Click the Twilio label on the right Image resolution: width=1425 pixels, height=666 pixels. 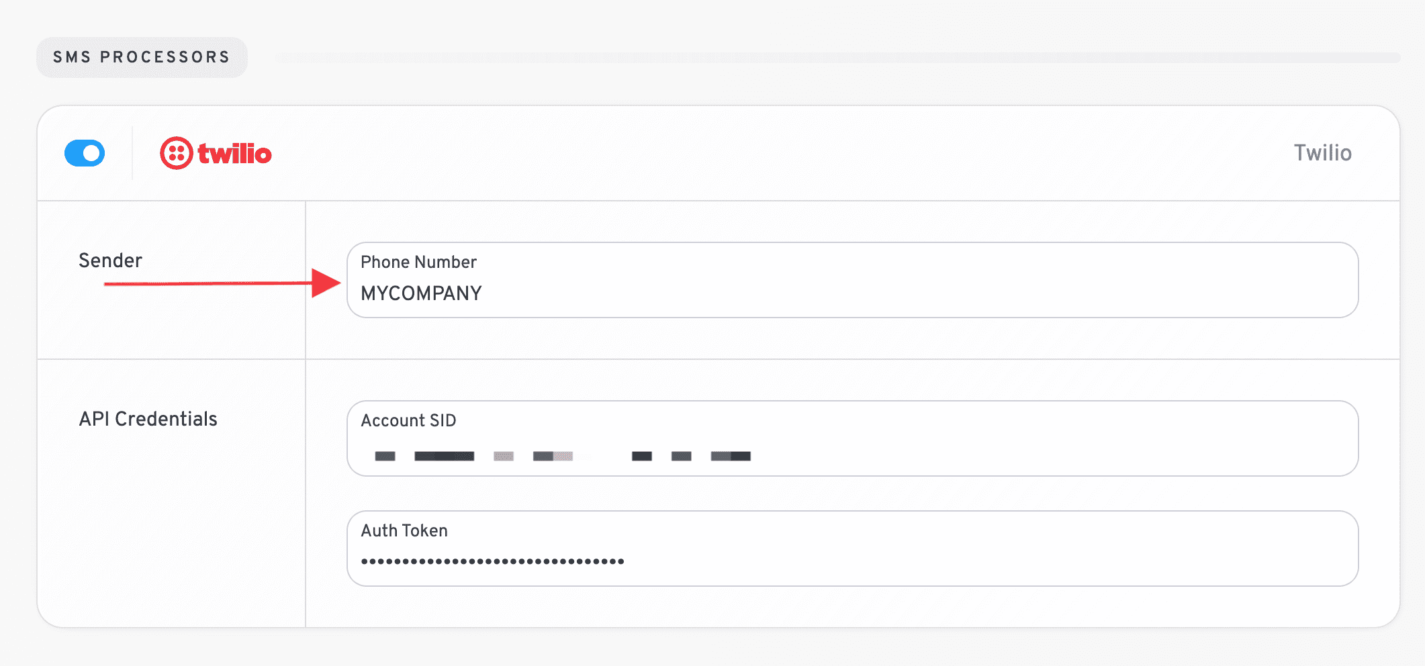coord(1321,153)
